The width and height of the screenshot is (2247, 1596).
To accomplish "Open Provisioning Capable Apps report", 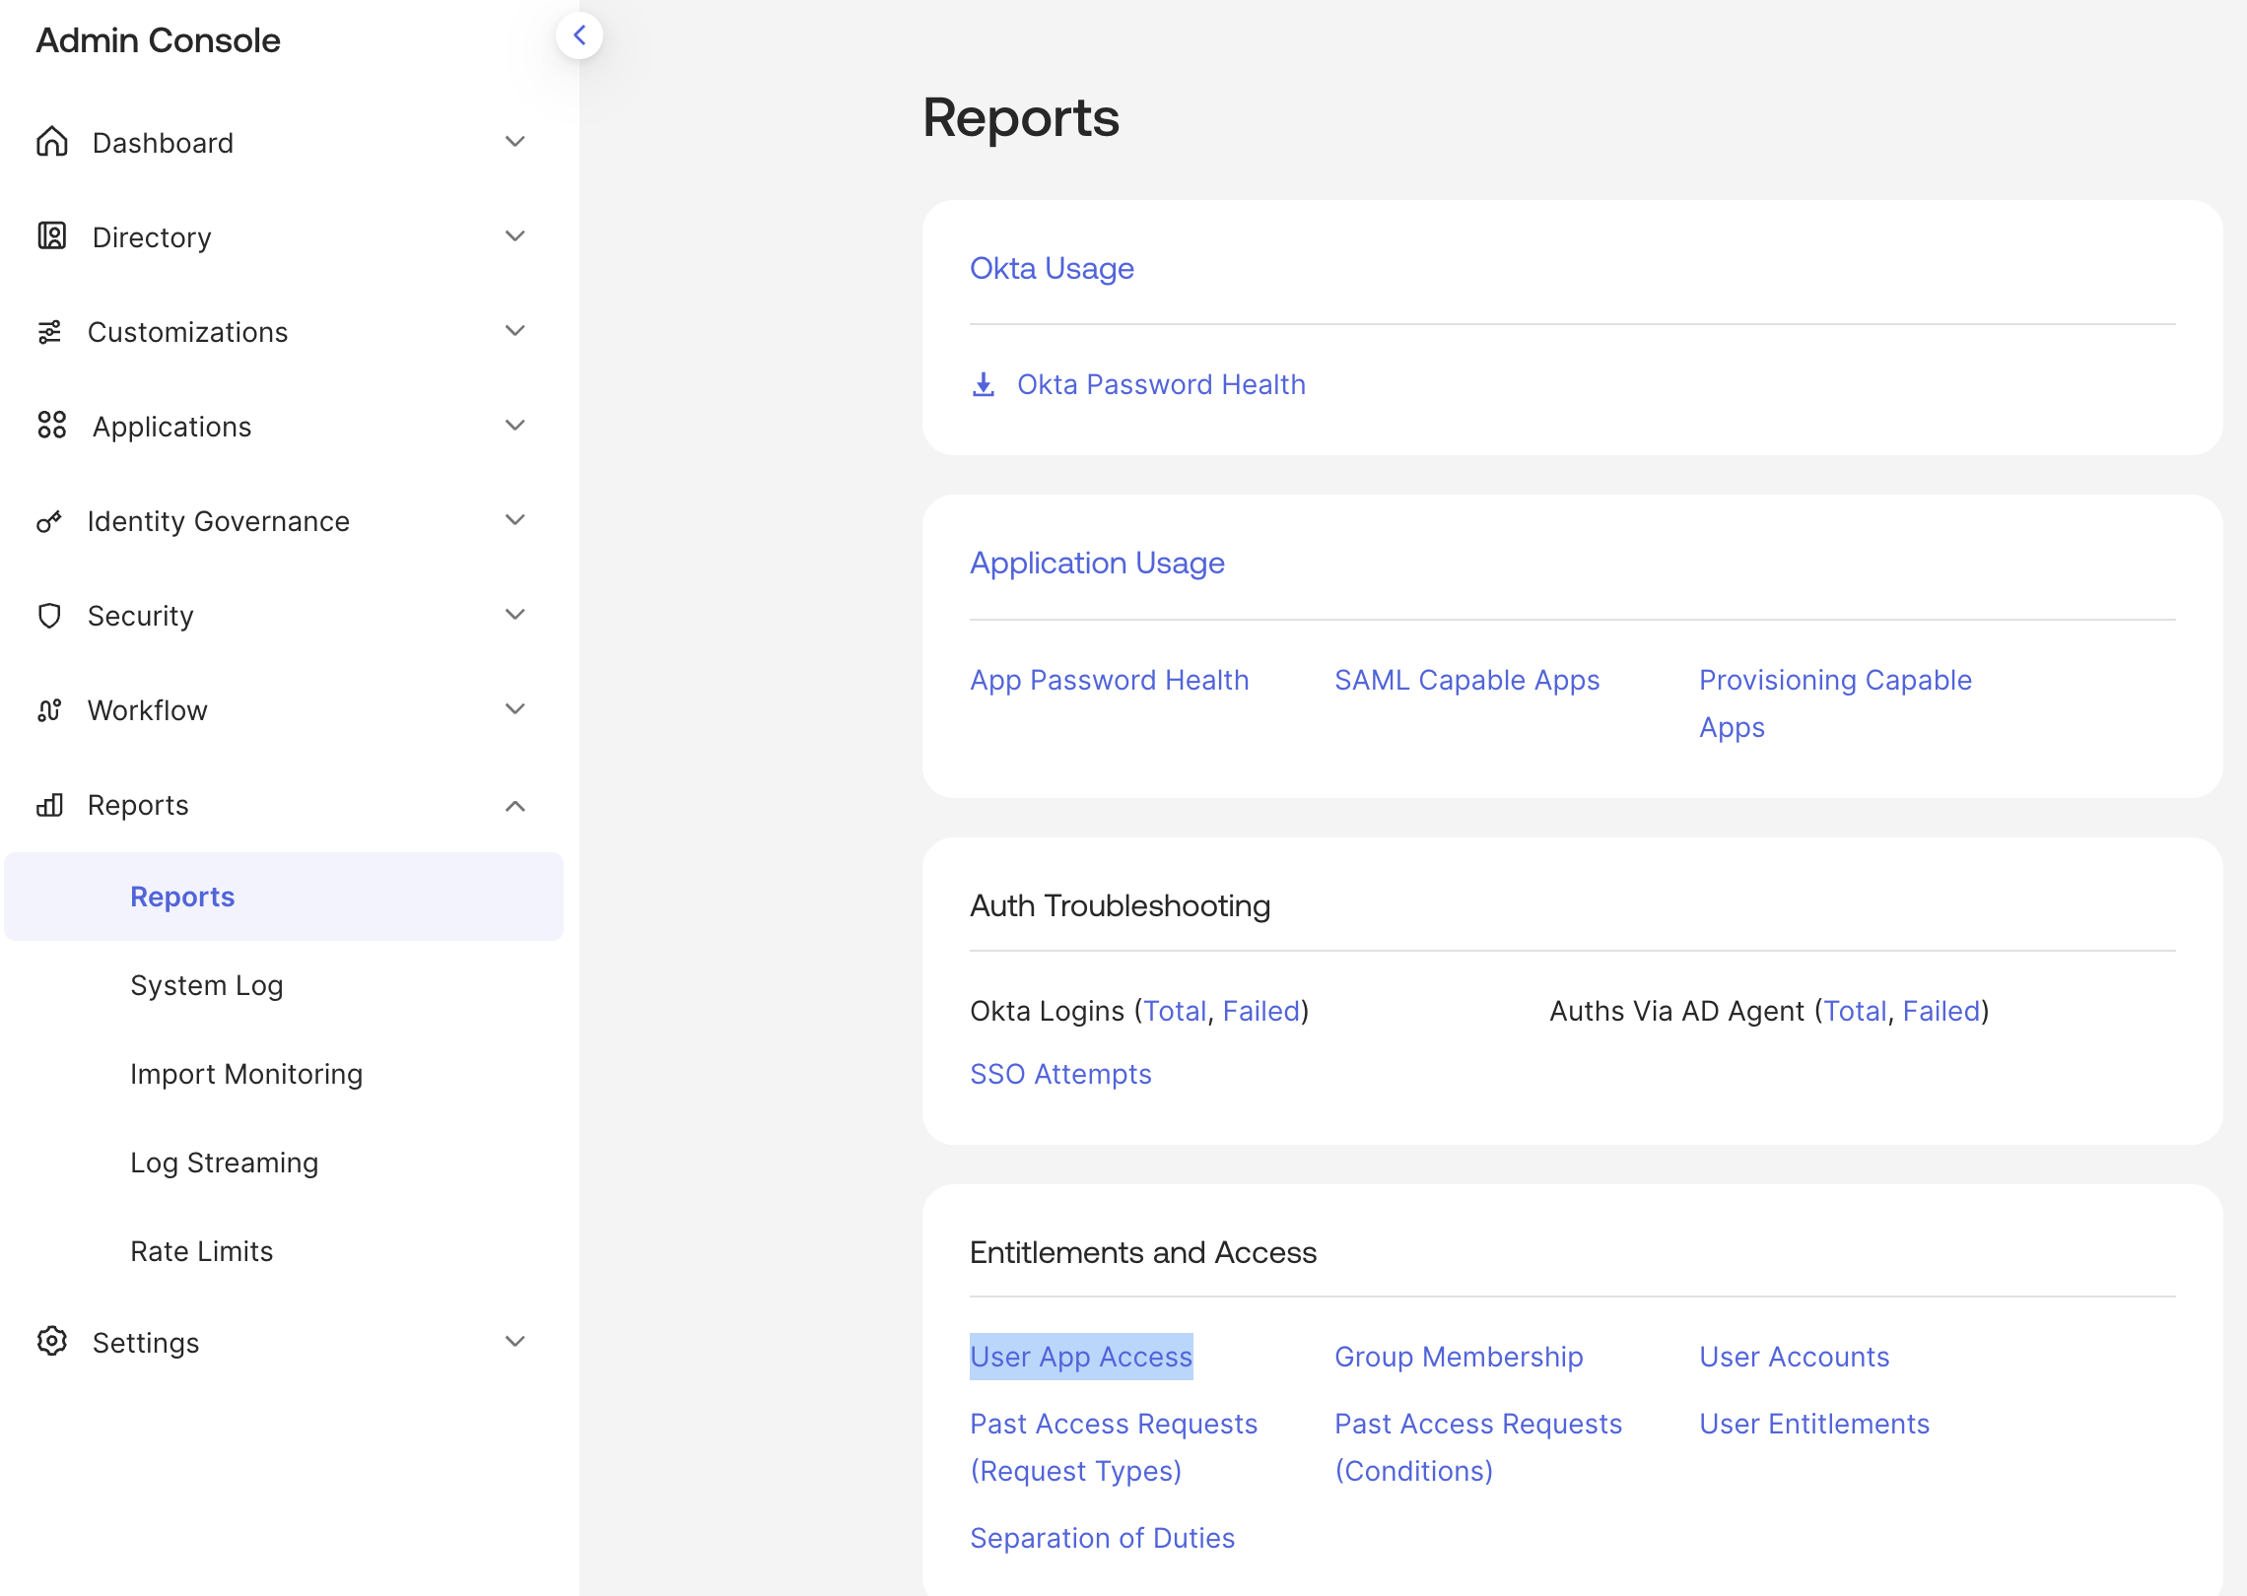I will [x=1835, y=703].
